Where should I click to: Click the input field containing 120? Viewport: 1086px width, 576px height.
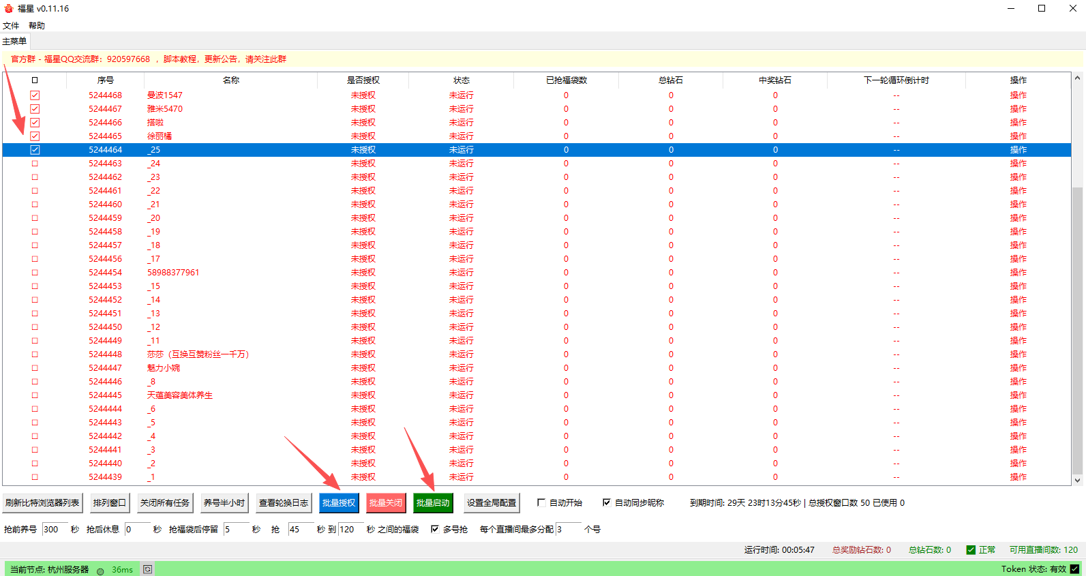(x=351, y=530)
